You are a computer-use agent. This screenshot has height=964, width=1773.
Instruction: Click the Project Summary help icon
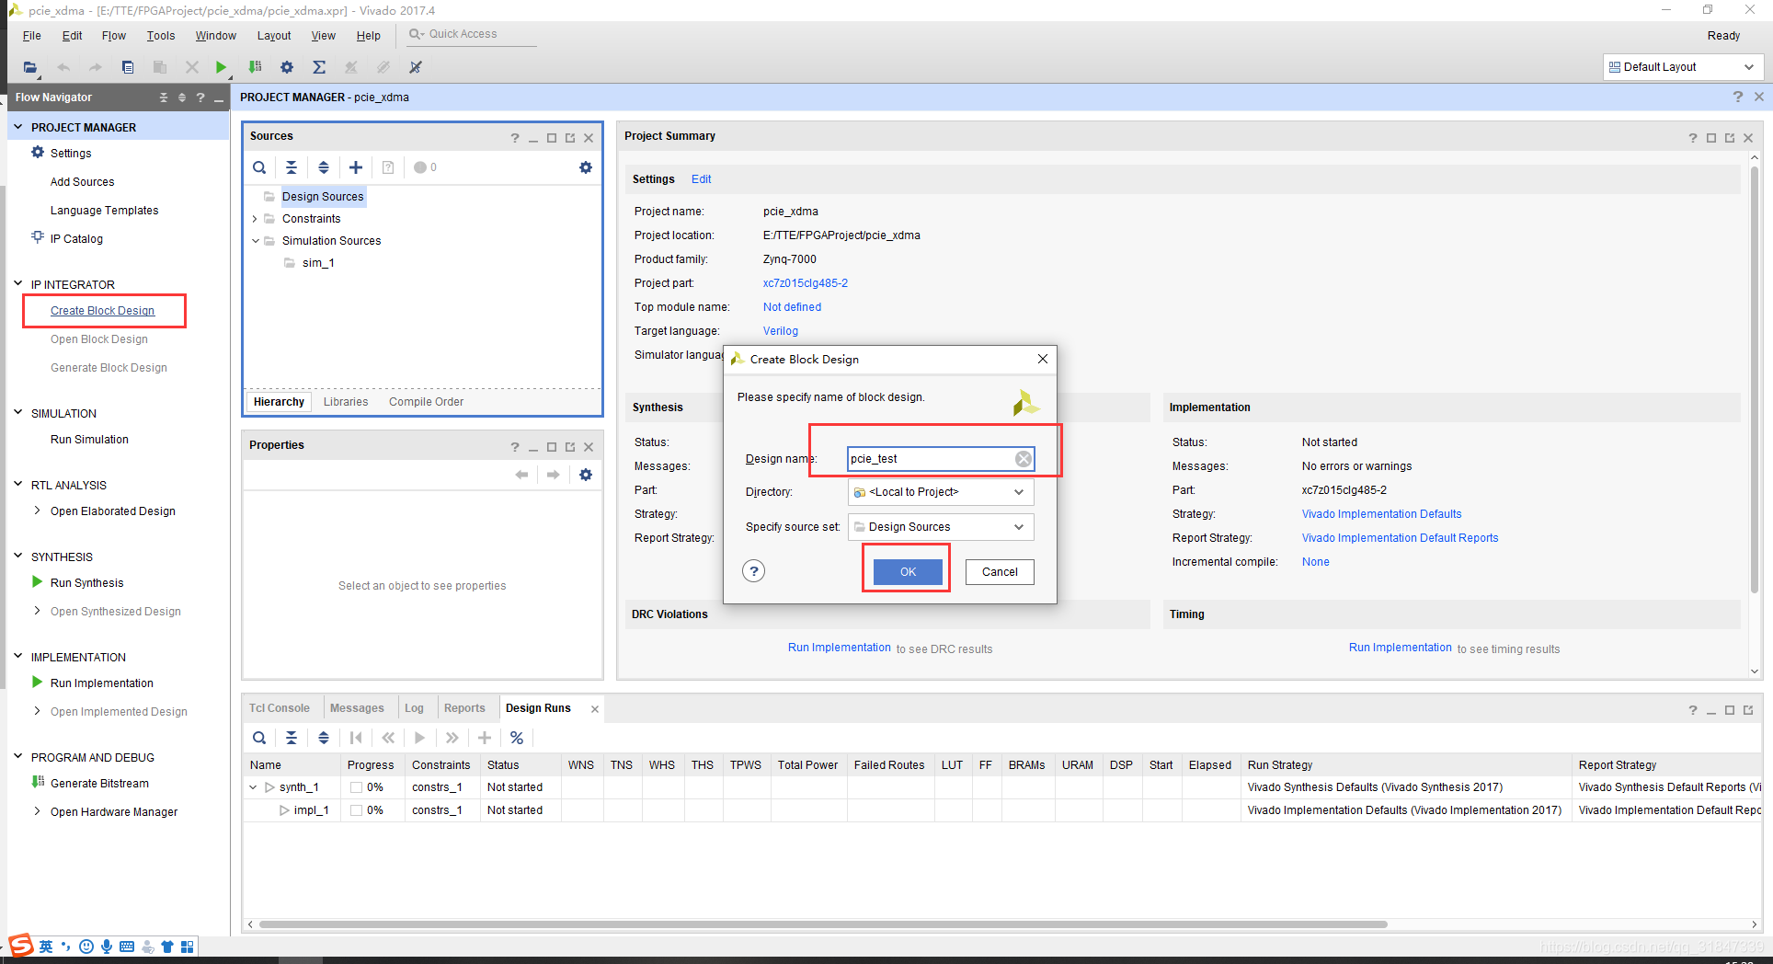[1693, 138]
